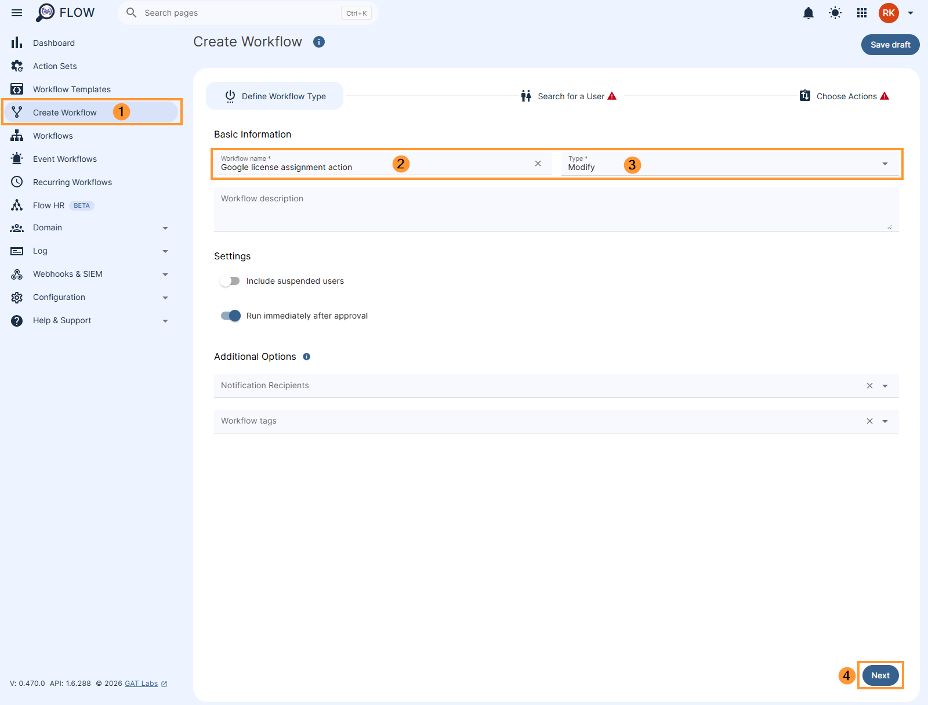Open account menu dropdown arrow

(x=911, y=13)
